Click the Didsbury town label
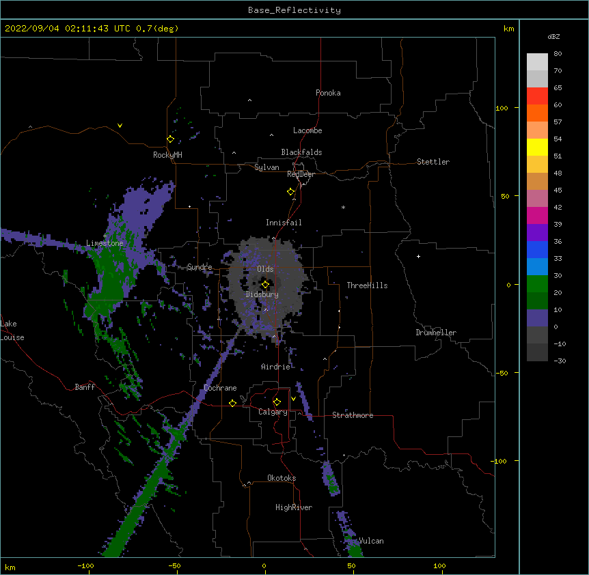The width and height of the screenshot is (589, 575). [x=262, y=294]
